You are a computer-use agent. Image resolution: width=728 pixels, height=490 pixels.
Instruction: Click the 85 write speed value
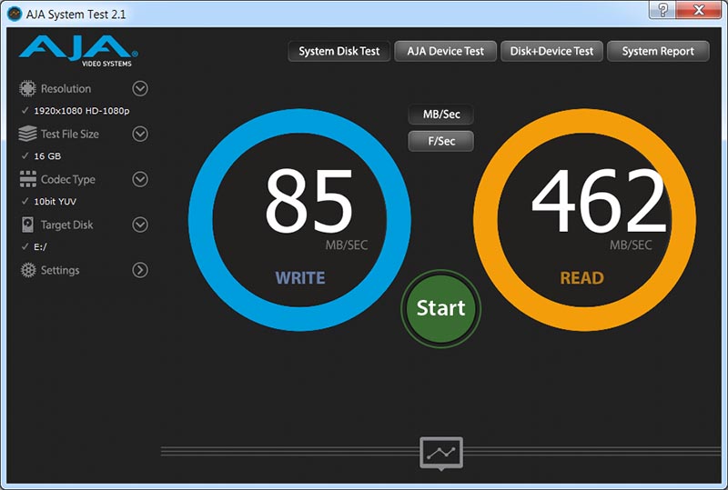pyautogui.click(x=309, y=201)
